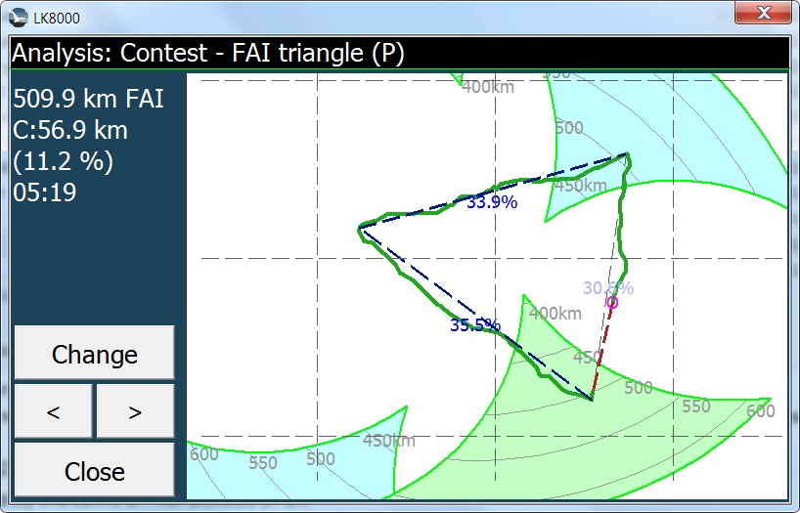Select the 33.9% leg percentage label
The height and width of the screenshot is (513, 800).
pyautogui.click(x=491, y=202)
